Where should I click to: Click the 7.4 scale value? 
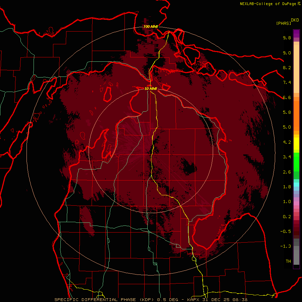[287, 83]
